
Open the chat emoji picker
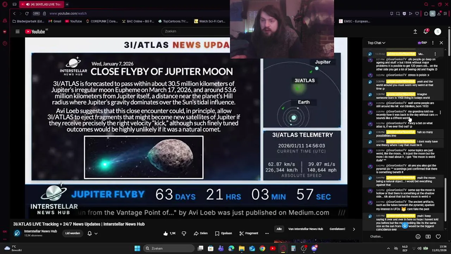pos(418,236)
